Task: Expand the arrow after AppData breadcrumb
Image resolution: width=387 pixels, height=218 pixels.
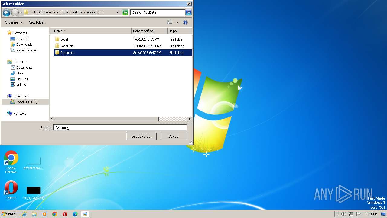Action: [x=102, y=12]
